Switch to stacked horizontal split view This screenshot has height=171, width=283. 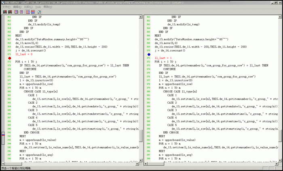[33, 12]
